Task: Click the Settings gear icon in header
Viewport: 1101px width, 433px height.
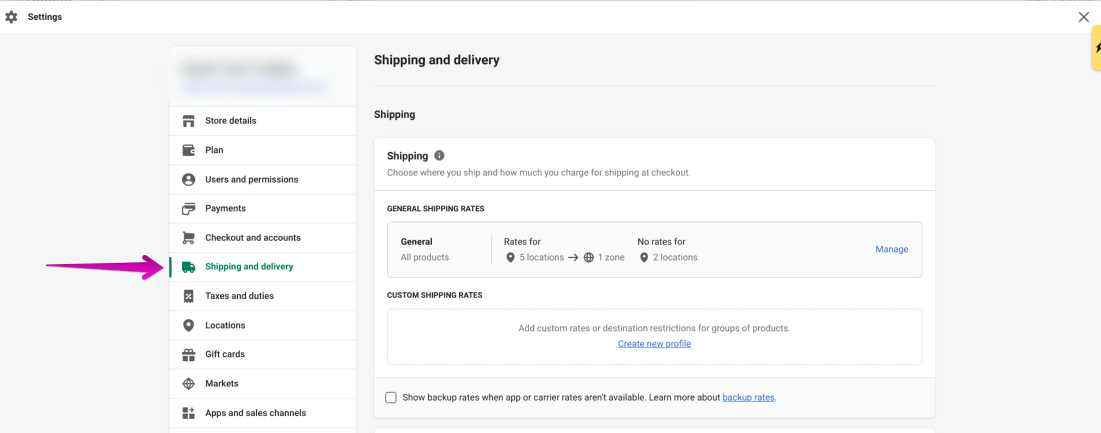Action: point(12,17)
